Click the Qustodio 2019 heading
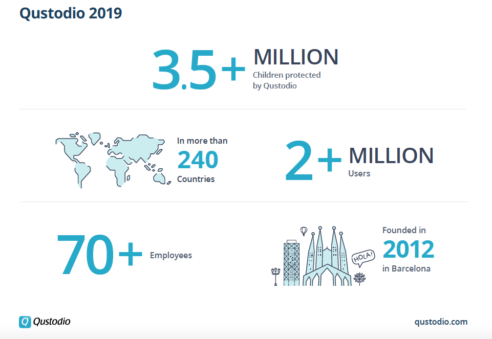The width and height of the screenshot is (492, 339). [x=71, y=13]
